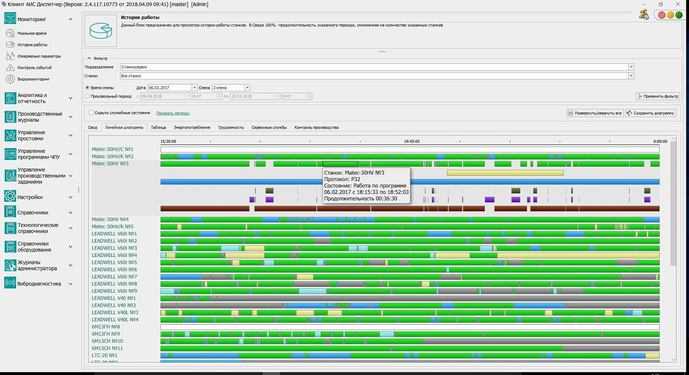Open Видеомониторинг camera icon
This screenshot has width=689, height=375.
10,79
